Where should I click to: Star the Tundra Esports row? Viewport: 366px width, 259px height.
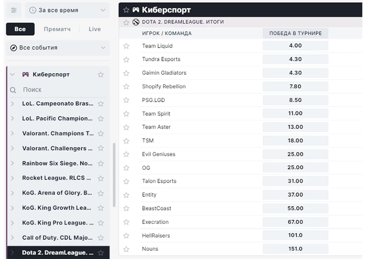click(126, 59)
